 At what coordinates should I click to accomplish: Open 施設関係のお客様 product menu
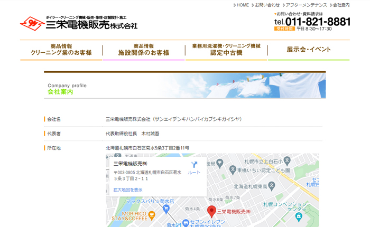pos(144,50)
